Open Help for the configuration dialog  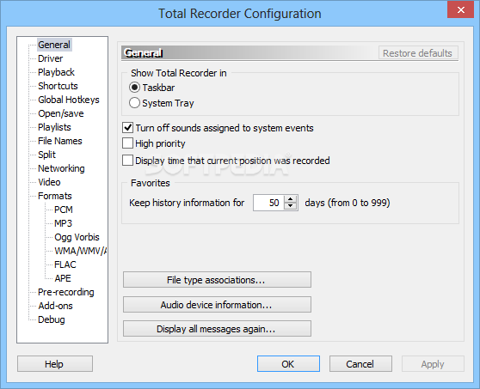55,363
